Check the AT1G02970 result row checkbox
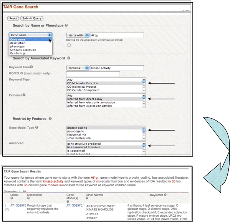Viewport: 230px width, 222px height. (x=7, y=210)
